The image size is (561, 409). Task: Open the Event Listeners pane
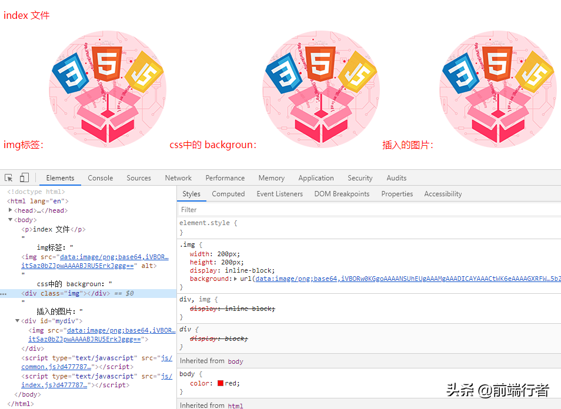click(x=280, y=194)
